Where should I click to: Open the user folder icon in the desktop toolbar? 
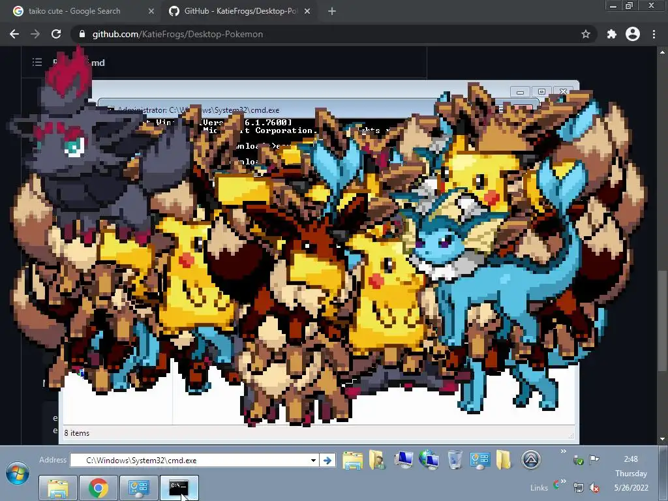[x=378, y=461]
